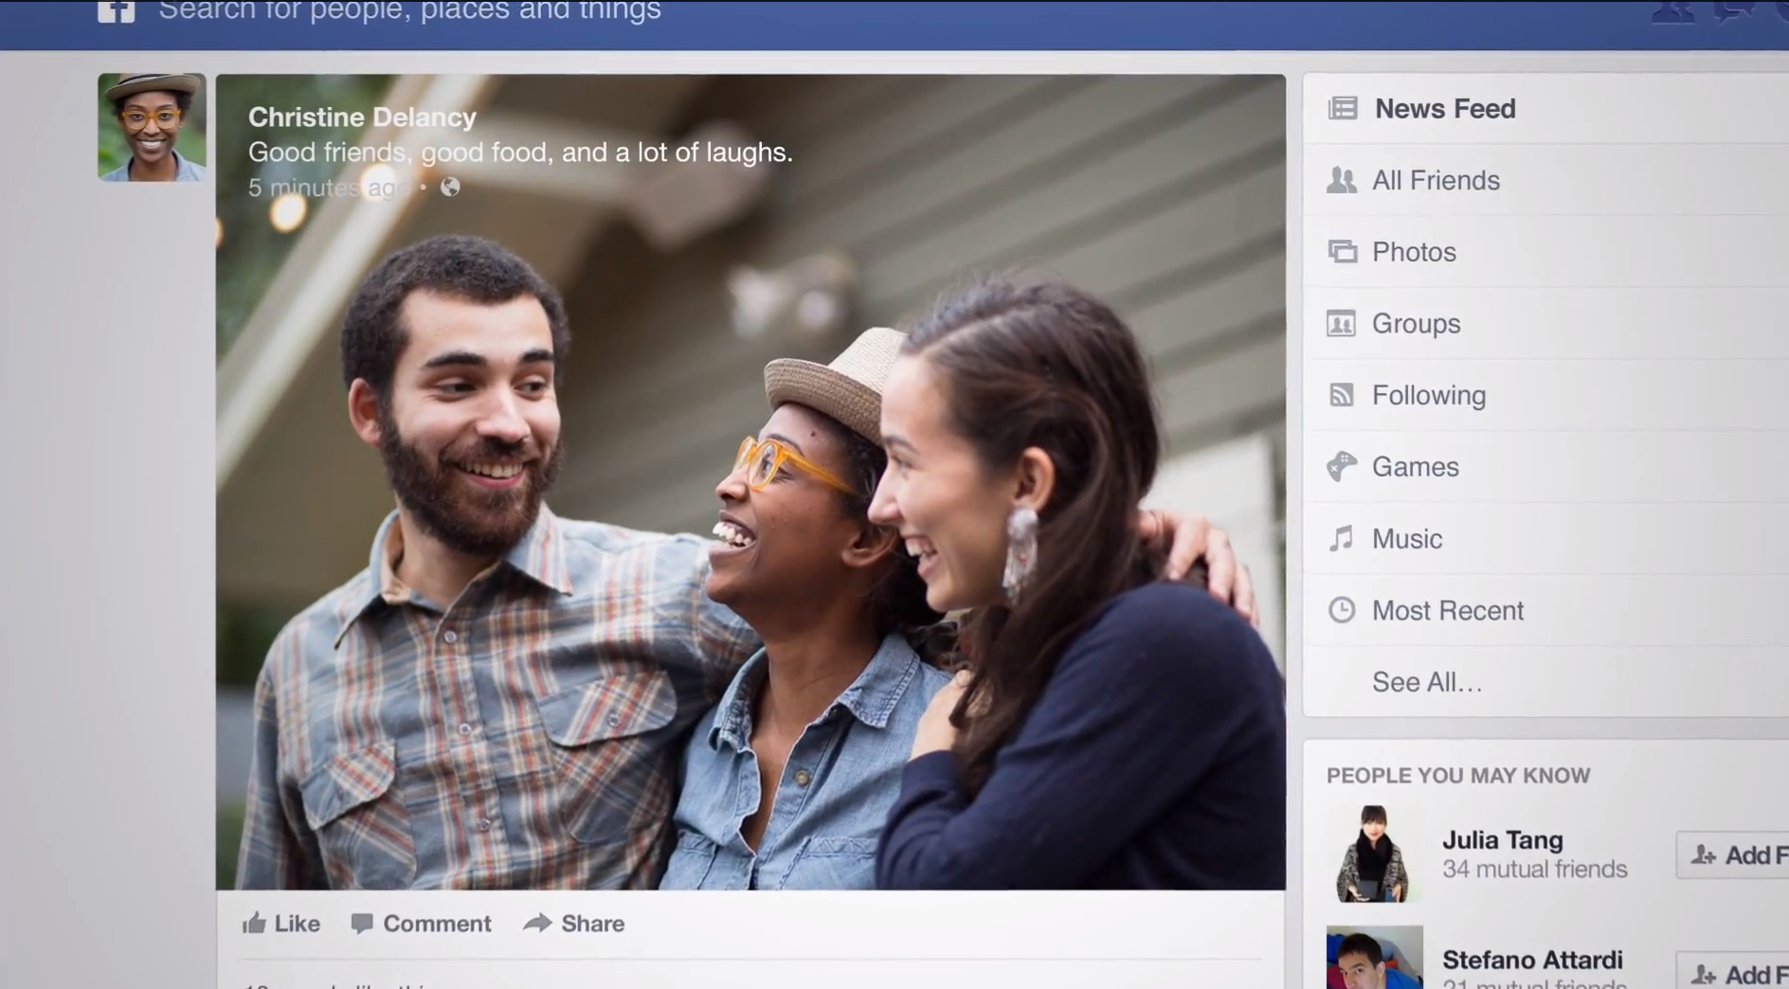This screenshot has width=1789, height=989.
Task: Open Julia Tang's profile thumbnail
Action: [x=1374, y=854]
